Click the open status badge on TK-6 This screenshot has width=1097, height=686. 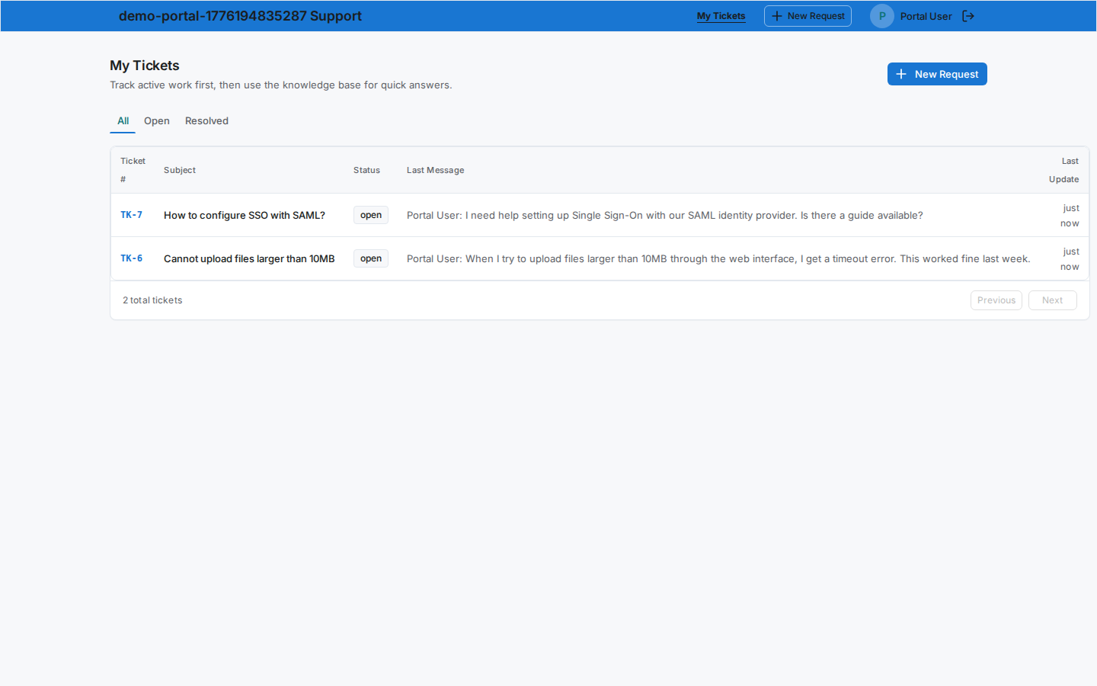pos(370,258)
